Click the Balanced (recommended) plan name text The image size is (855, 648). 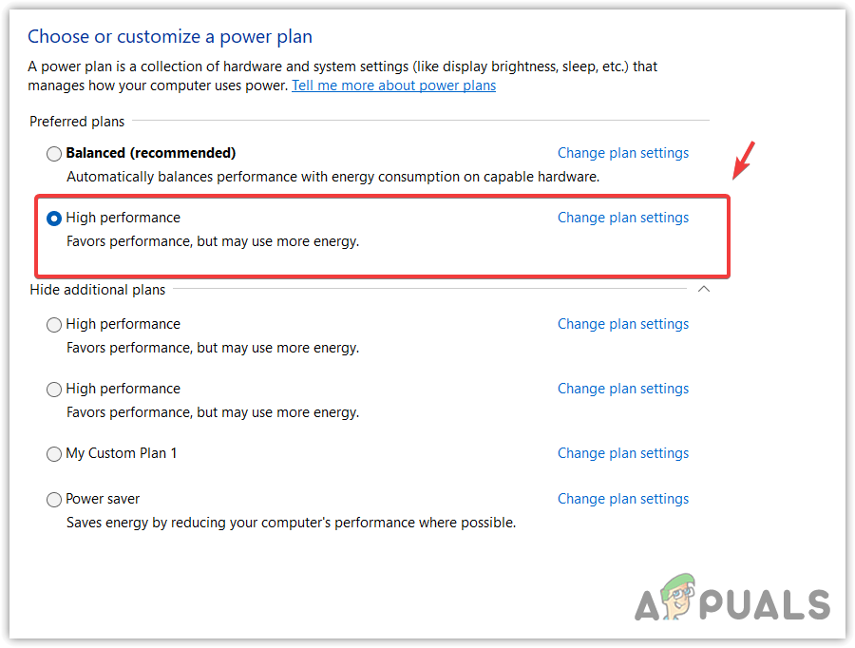pos(150,153)
